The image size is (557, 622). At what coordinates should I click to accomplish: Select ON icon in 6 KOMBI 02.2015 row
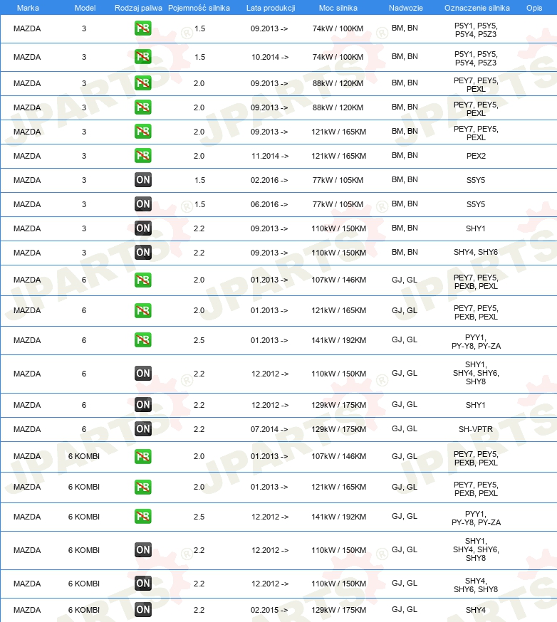click(143, 610)
